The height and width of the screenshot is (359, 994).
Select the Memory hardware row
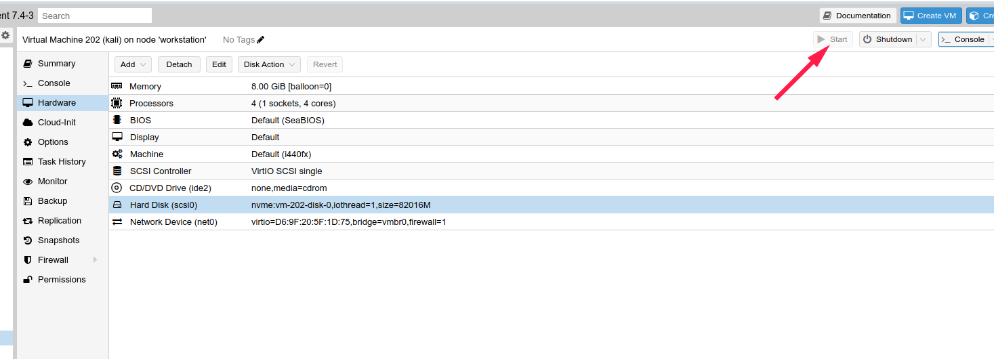click(145, 87)
